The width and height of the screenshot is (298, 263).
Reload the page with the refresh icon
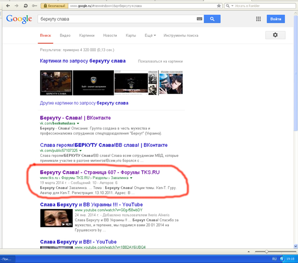coord(25,5)
